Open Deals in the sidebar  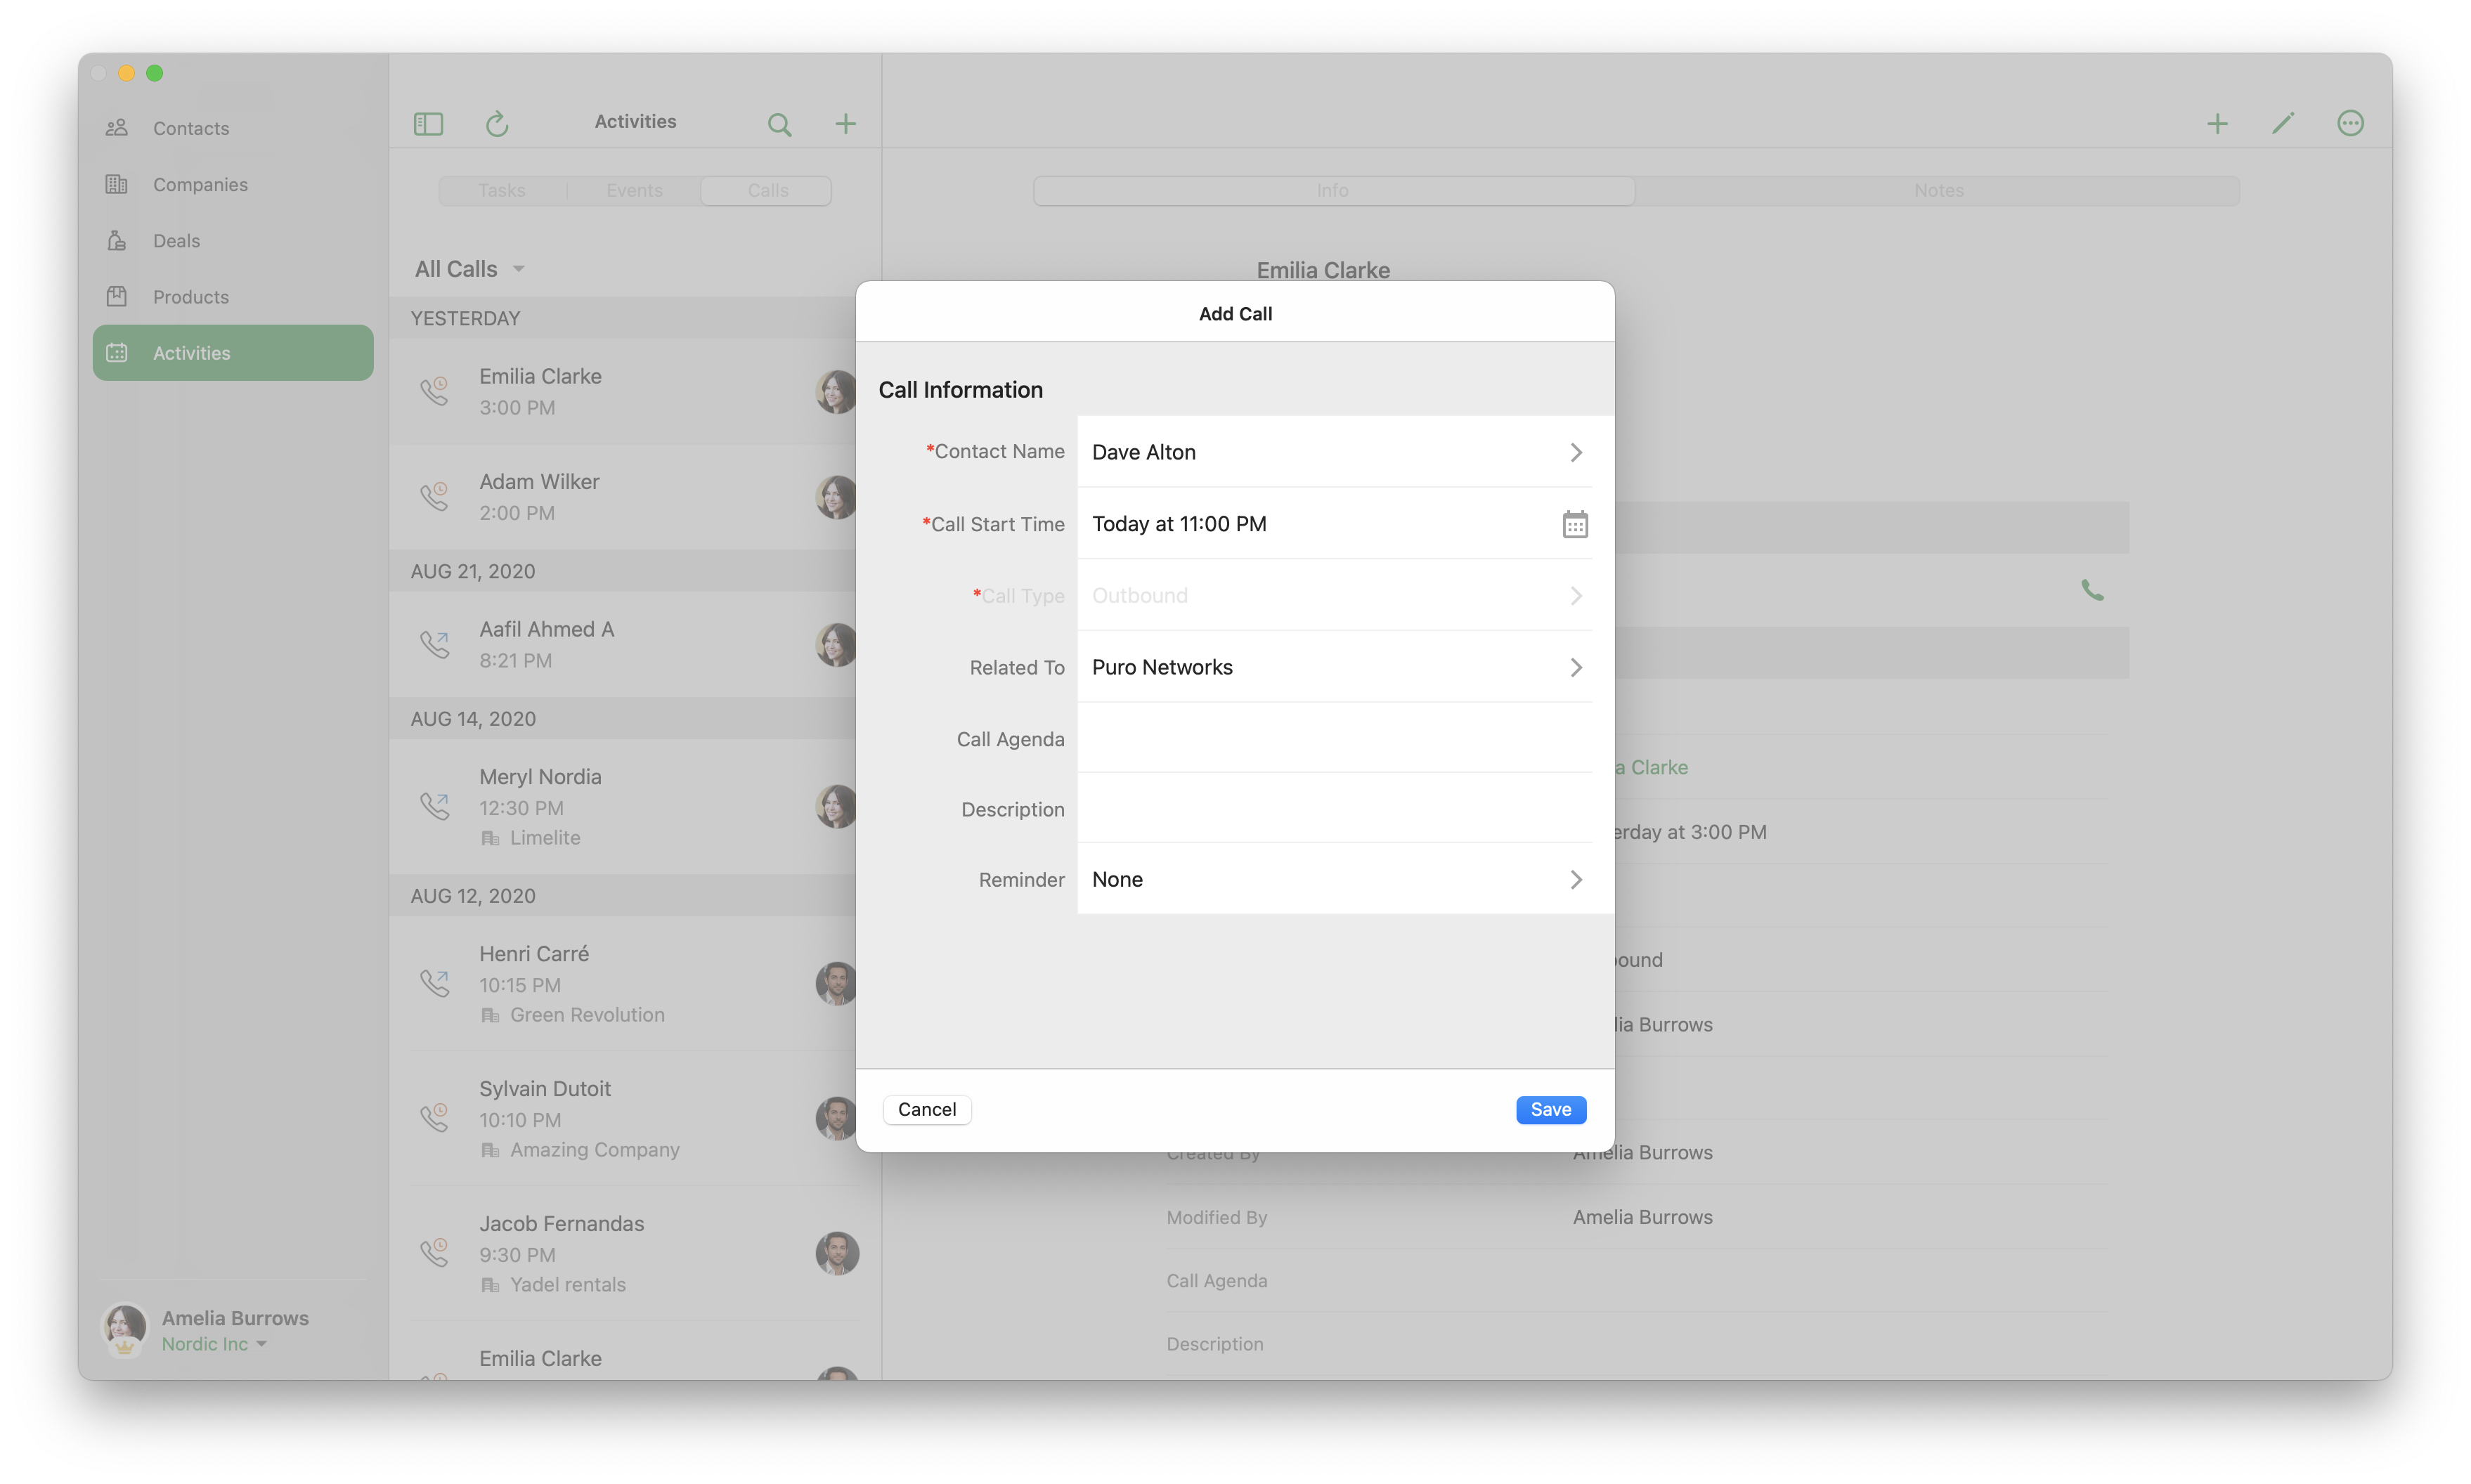[177, 241]
